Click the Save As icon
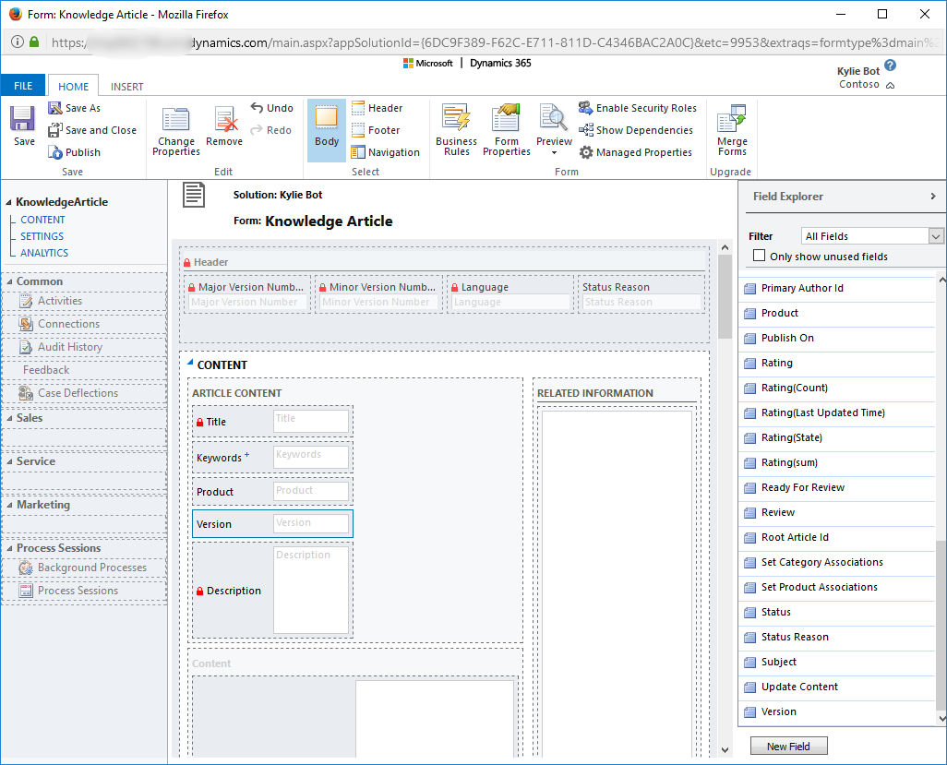 pos(55,108)
